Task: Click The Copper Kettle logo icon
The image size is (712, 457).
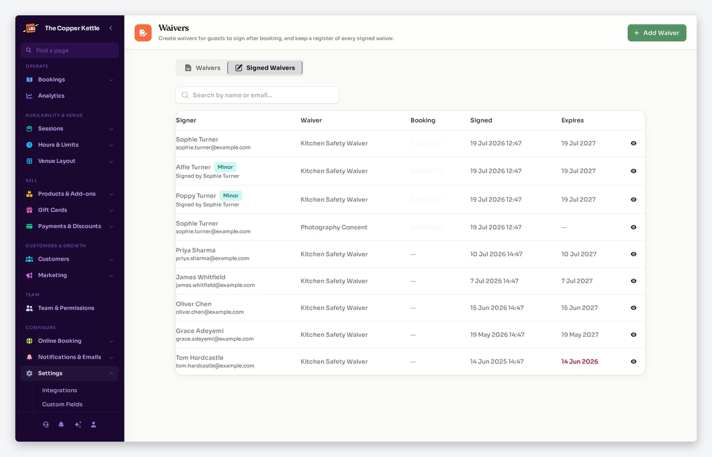Action: (x=31, y=28)
